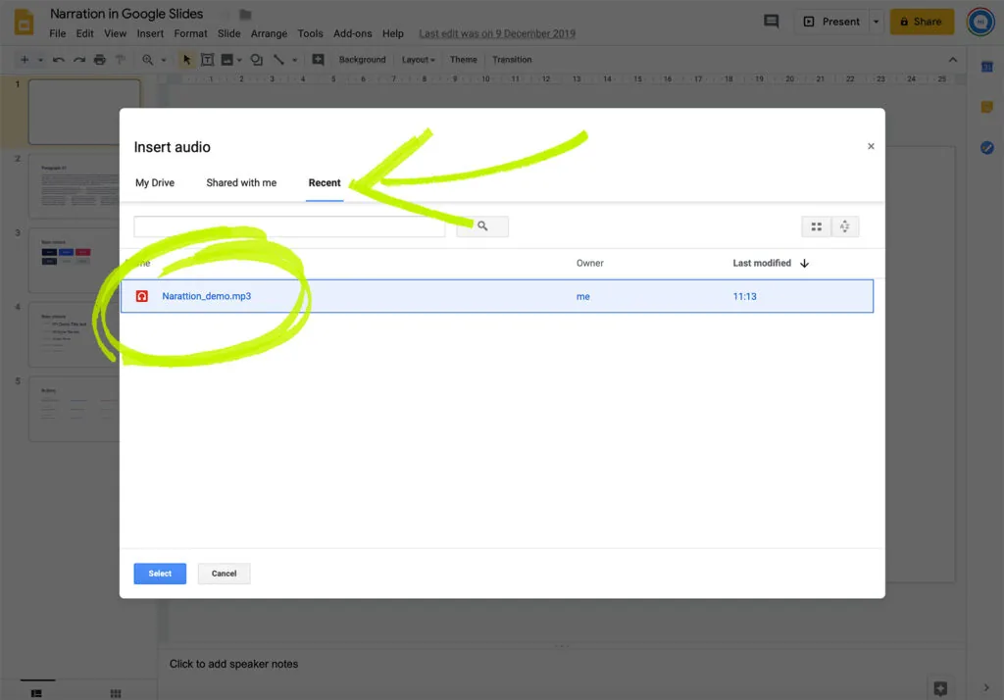Select the Recent tab
This screenshot has height=700, width=1004.
[x=325, y=183]
